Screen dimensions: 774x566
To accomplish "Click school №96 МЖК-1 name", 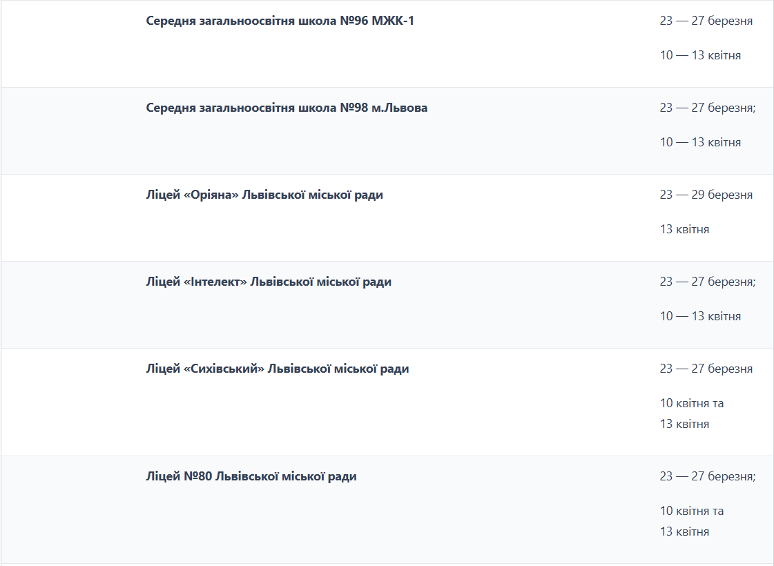I will 280,21.
